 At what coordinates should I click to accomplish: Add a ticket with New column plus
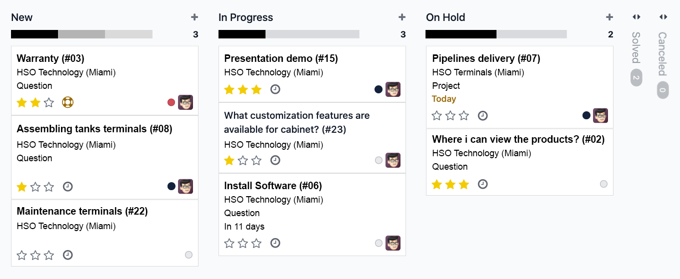pos(194,17)
